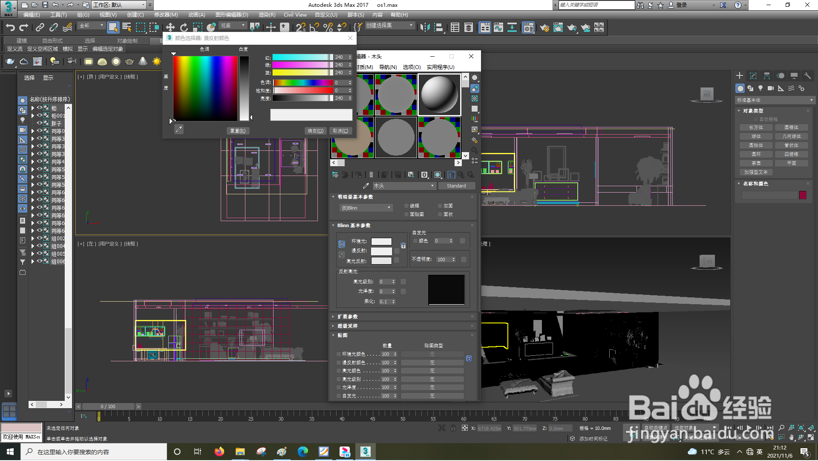Image resolution: width=818 pixels, height=461 pixels.
Task: Click the 取消(C) button in color selector
Action: 340,131
